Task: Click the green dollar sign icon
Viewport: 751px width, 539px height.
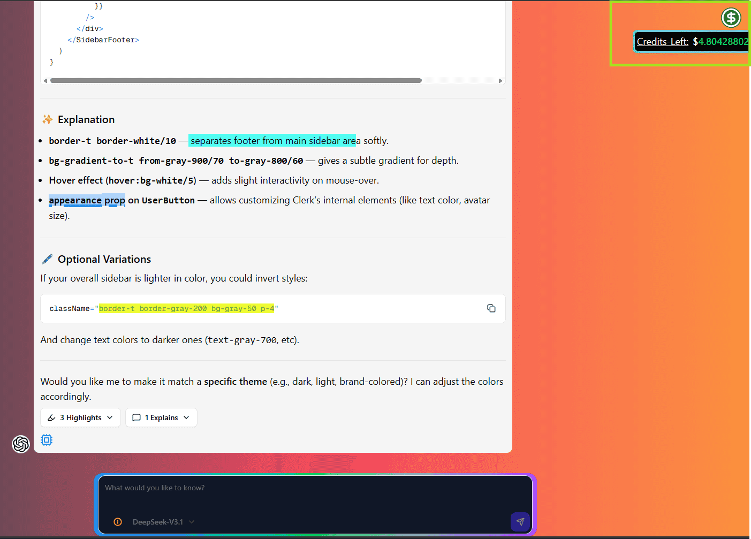Action: point(731,18)
